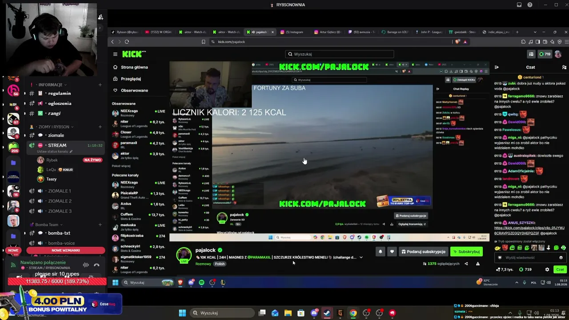The width and height of the screenshot is (569, 320).
Task: Open the bomba-txt Discord channel
Action: pos(59,233)
